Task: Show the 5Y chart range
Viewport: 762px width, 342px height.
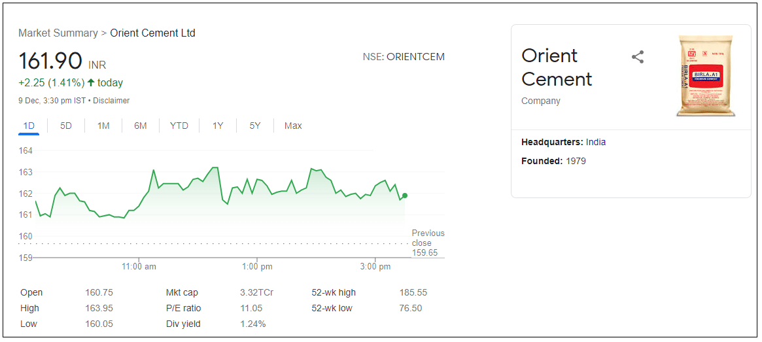Action: coord(255,126)
